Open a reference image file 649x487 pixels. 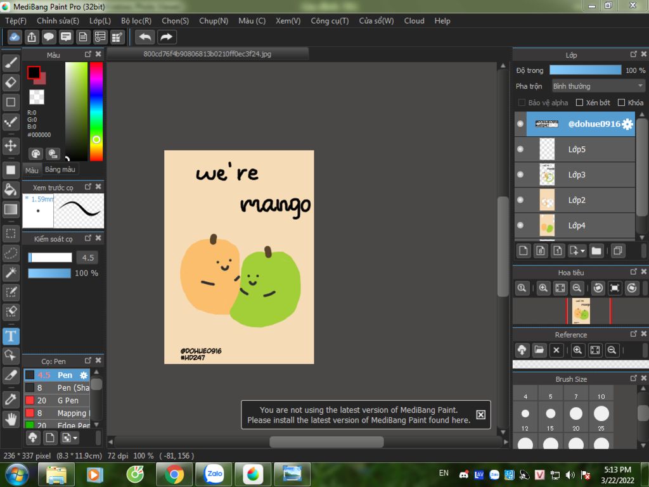click(539, 350)
